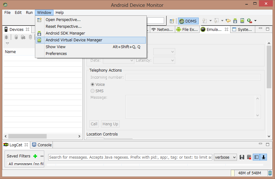Open the File menu

pyautogui.click(x=7, y=13)
